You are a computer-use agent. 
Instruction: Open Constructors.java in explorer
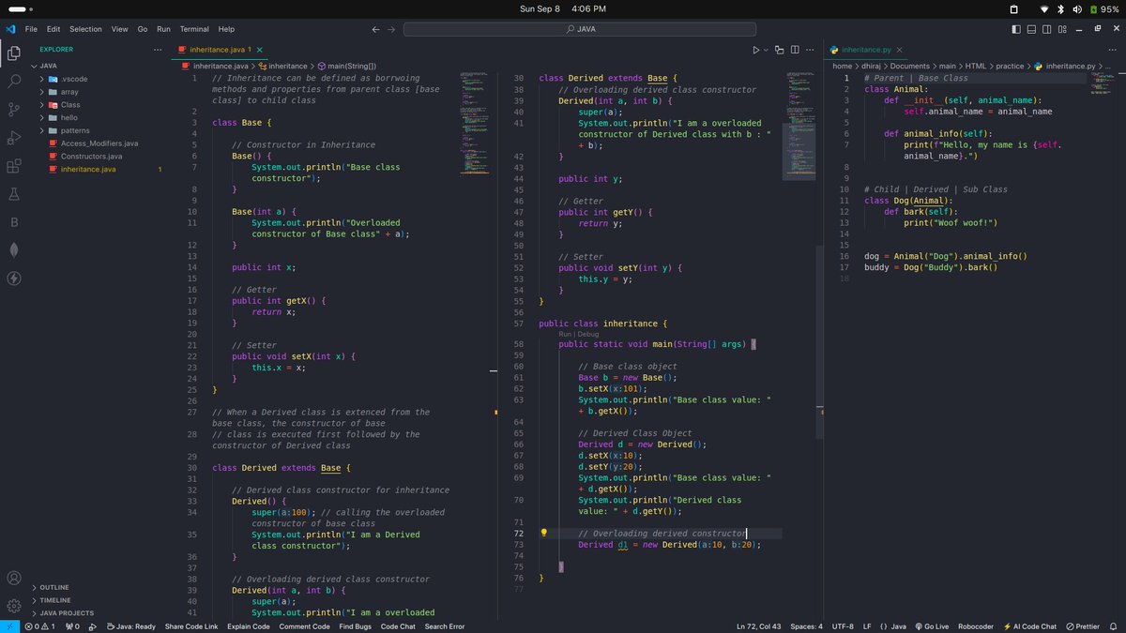pyautogui.click(x=91, y=157)
